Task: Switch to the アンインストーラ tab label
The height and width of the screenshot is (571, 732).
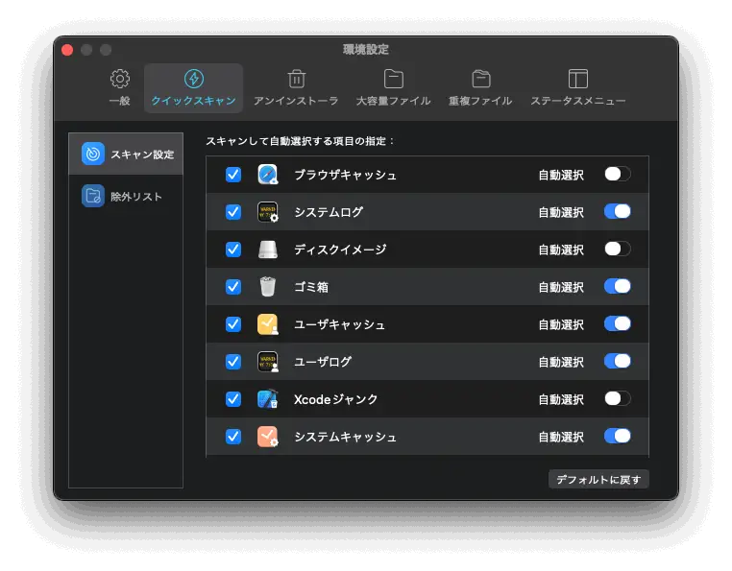Action: click(297, 101)
